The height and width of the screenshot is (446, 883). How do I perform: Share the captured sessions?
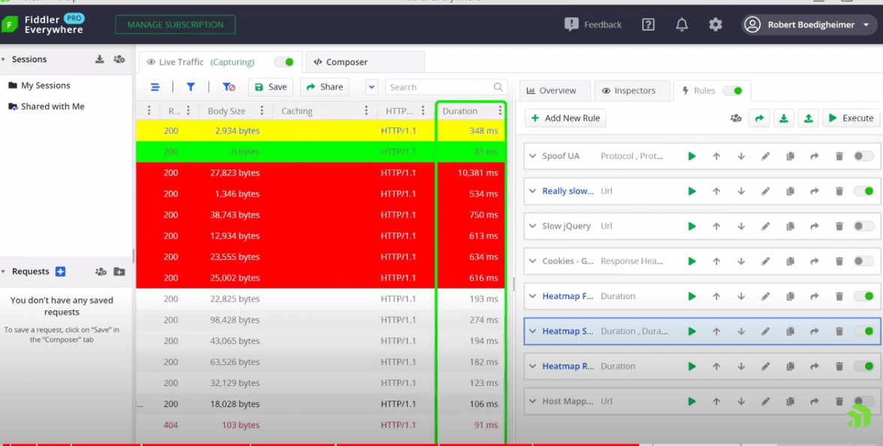pos(324,87)
